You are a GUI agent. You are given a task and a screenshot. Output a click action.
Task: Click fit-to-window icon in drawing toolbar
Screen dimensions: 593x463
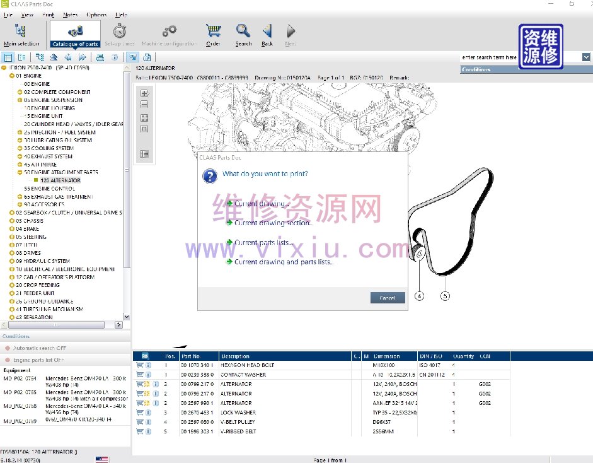click(144, 117)
